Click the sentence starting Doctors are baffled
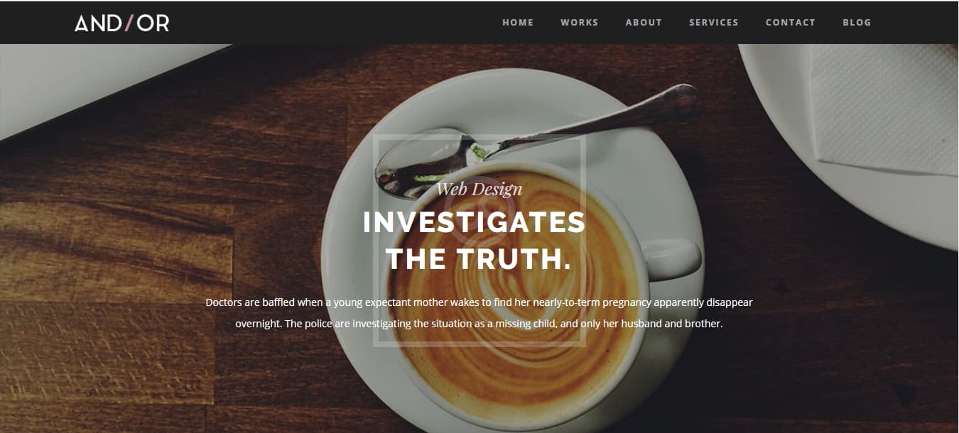The height and width of the screenshot is (433, 959). 479,302
